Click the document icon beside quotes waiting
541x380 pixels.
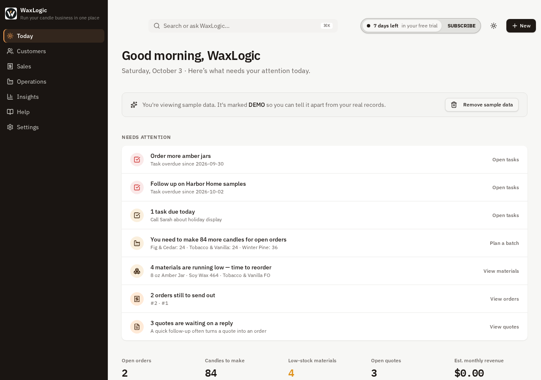(137, 327)
